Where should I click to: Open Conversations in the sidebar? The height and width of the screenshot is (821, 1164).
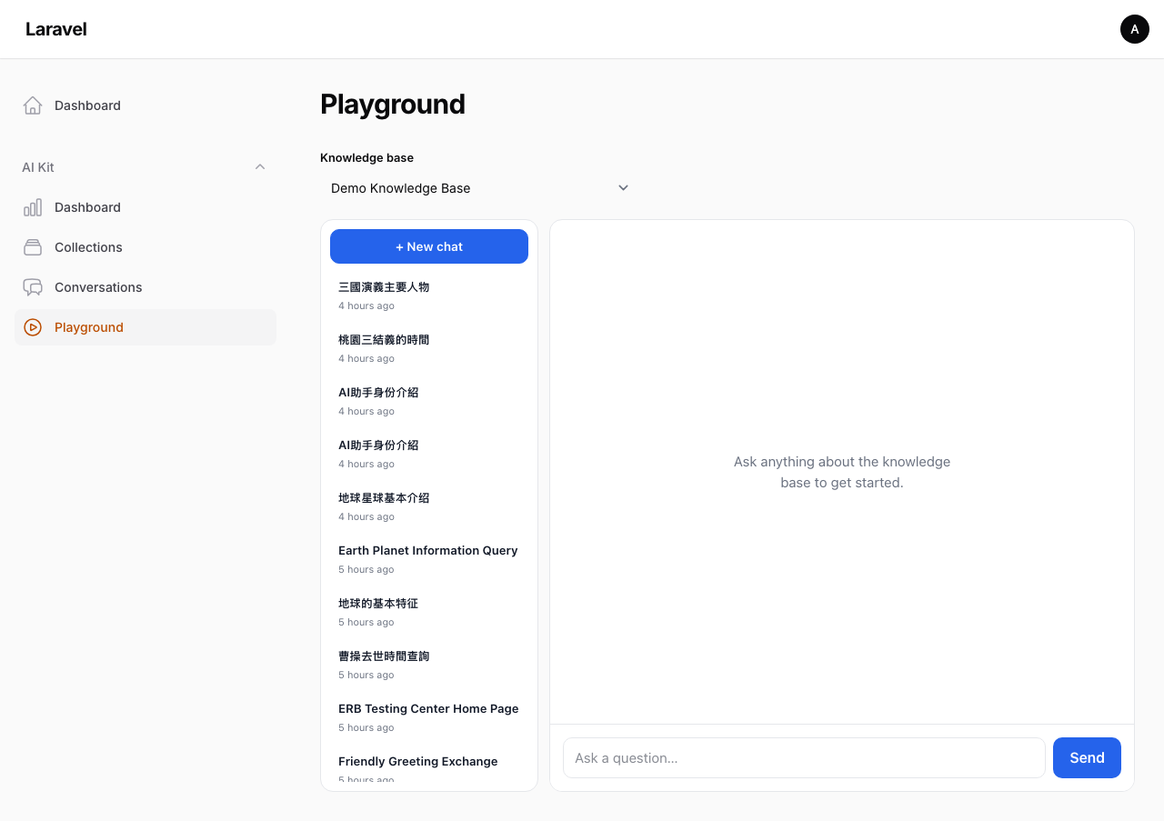click(145, 287)
